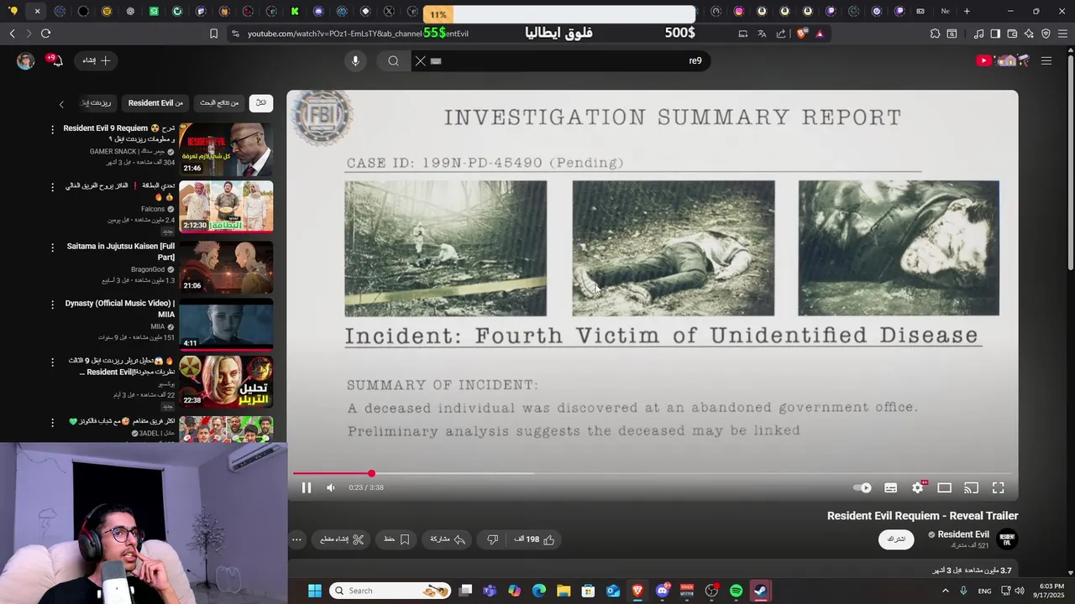
Task: Bookmark this page in address bar
Action: (213, 34)
